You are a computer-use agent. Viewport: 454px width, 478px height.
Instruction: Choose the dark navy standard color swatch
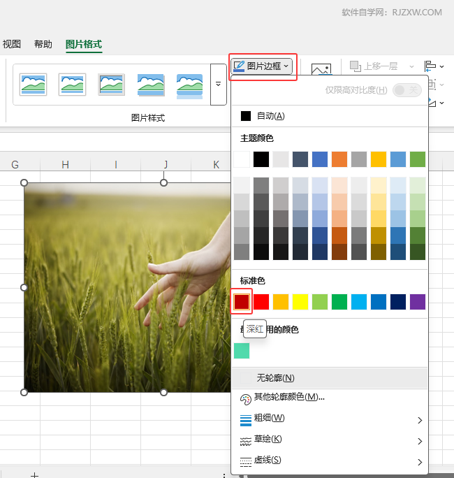(398, 302)
